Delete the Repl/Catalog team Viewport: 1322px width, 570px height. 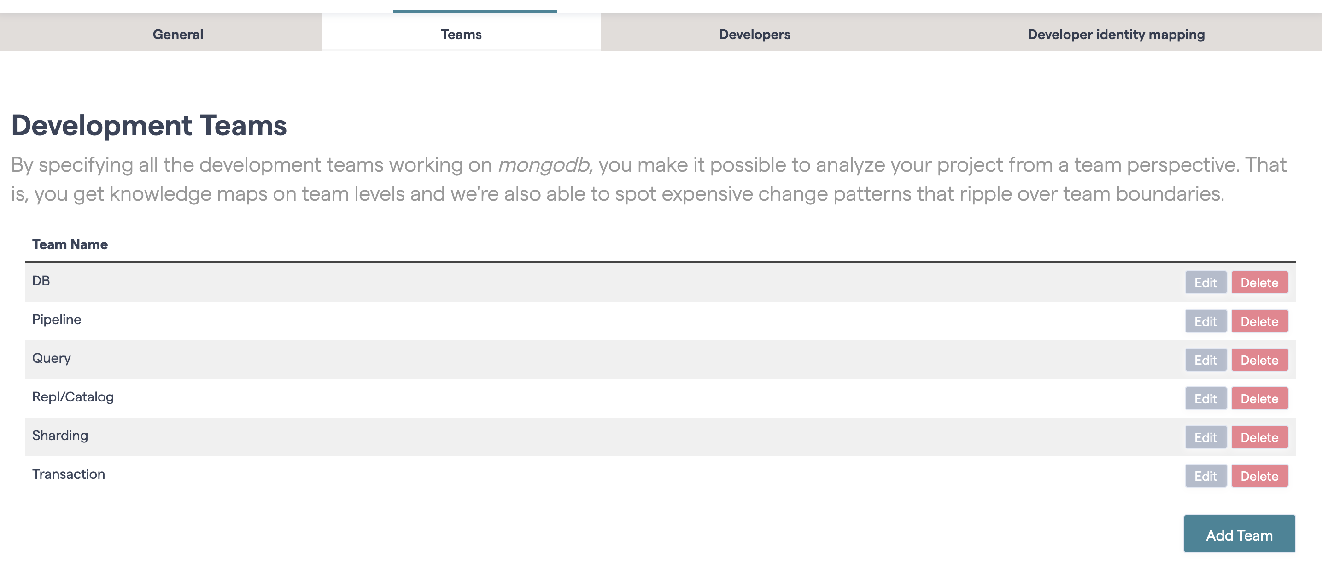click(x=1260, y=399)
